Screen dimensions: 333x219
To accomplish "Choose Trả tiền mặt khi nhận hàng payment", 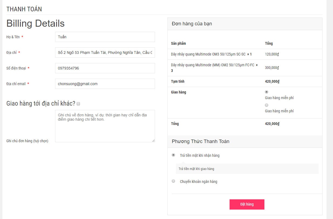I will point(173,155).
